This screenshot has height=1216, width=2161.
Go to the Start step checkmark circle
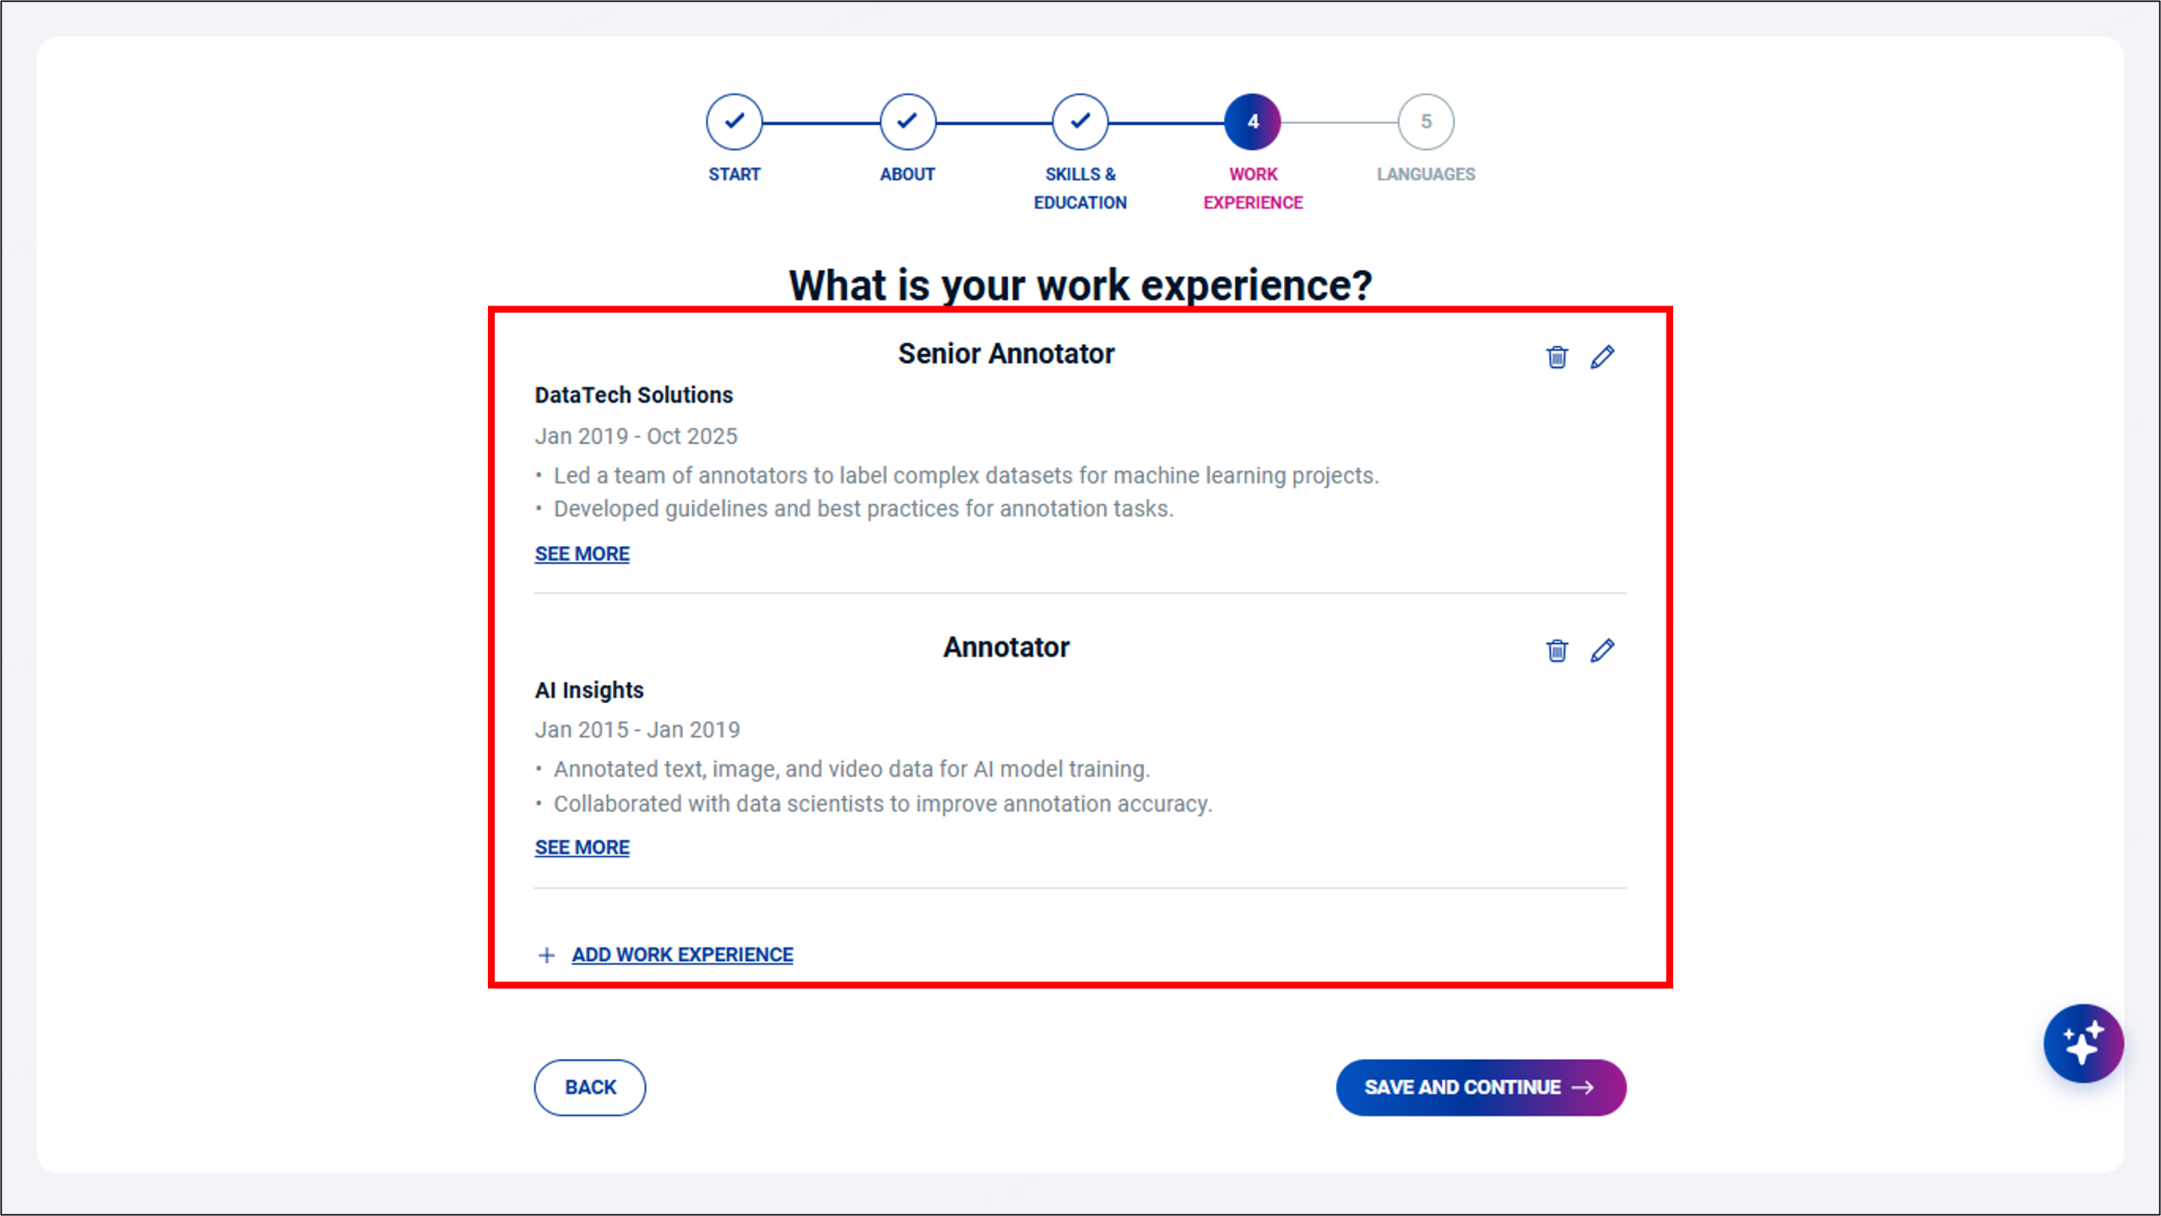pyautogui.click(x=734, y=122)
